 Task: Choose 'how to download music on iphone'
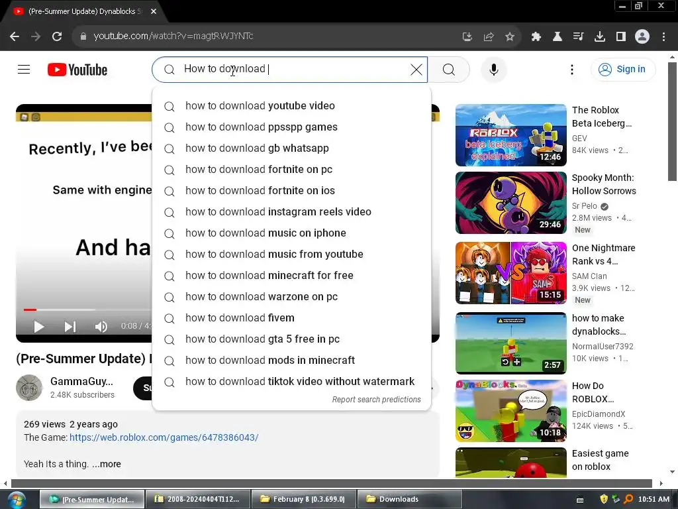pyautogui.click(x=291, y=233)
